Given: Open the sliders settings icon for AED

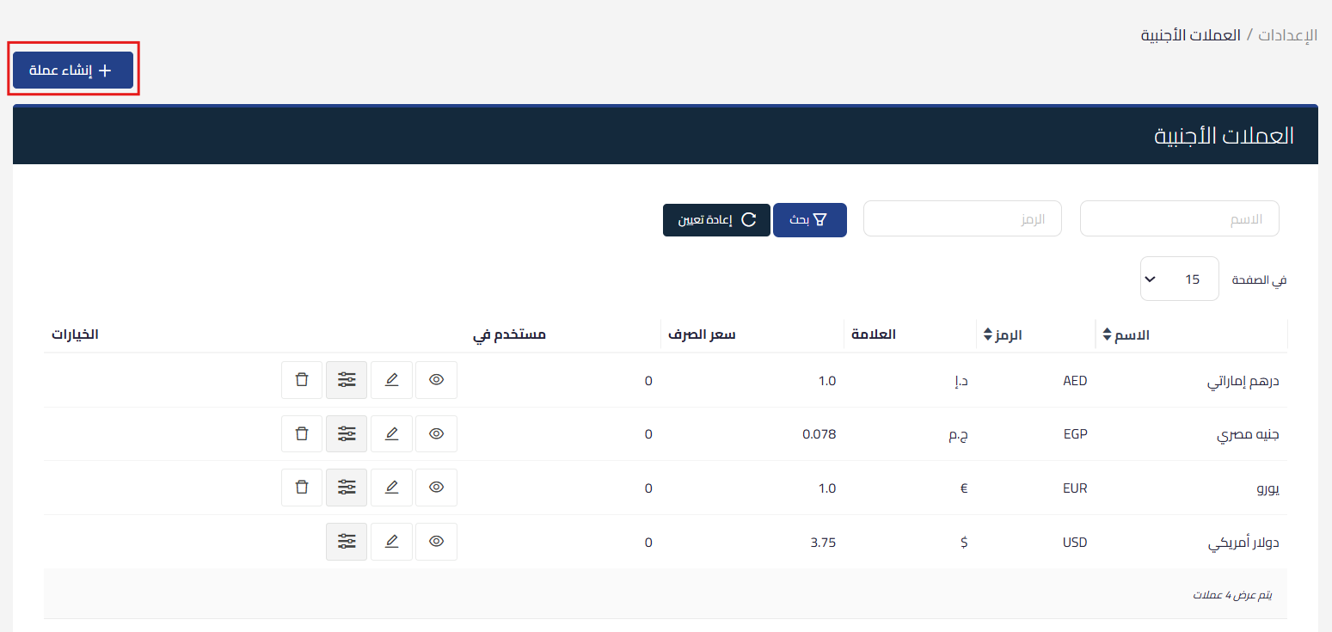Looking at the screenshot, I should pos(346,379).
